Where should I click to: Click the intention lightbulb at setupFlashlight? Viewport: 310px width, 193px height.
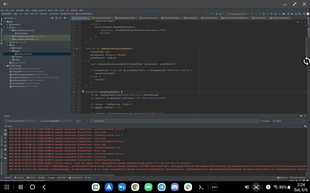pos(83,92)
